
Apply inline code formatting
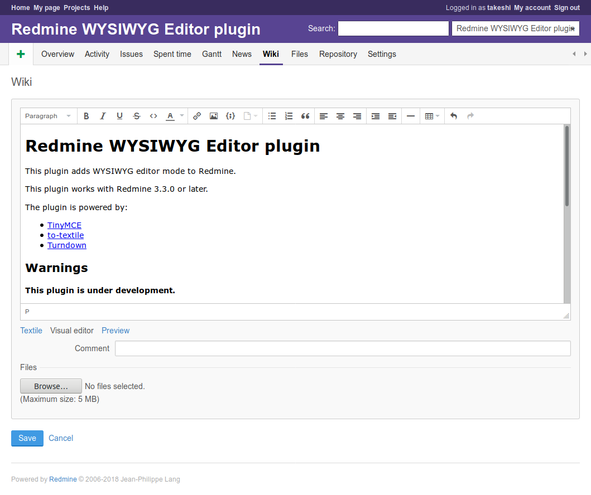153,116
